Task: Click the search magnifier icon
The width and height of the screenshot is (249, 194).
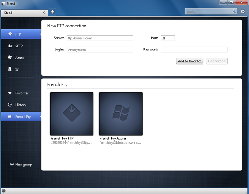Action: [234, 11]
